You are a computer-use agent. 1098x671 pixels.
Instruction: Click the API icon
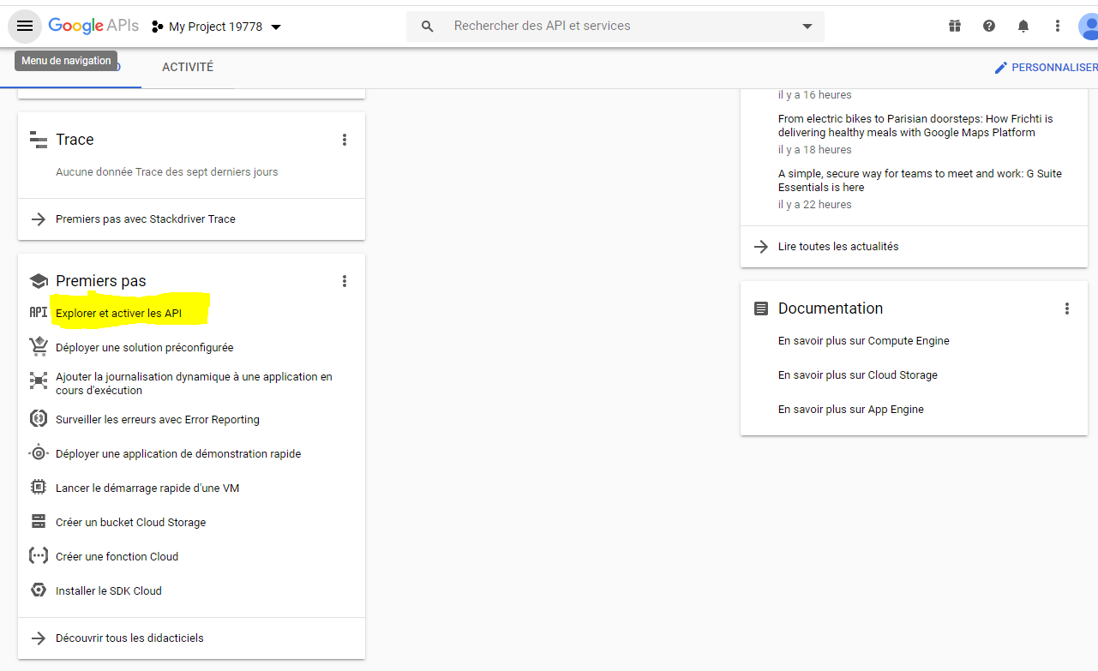pyautogui.click(x=38, y=314)
